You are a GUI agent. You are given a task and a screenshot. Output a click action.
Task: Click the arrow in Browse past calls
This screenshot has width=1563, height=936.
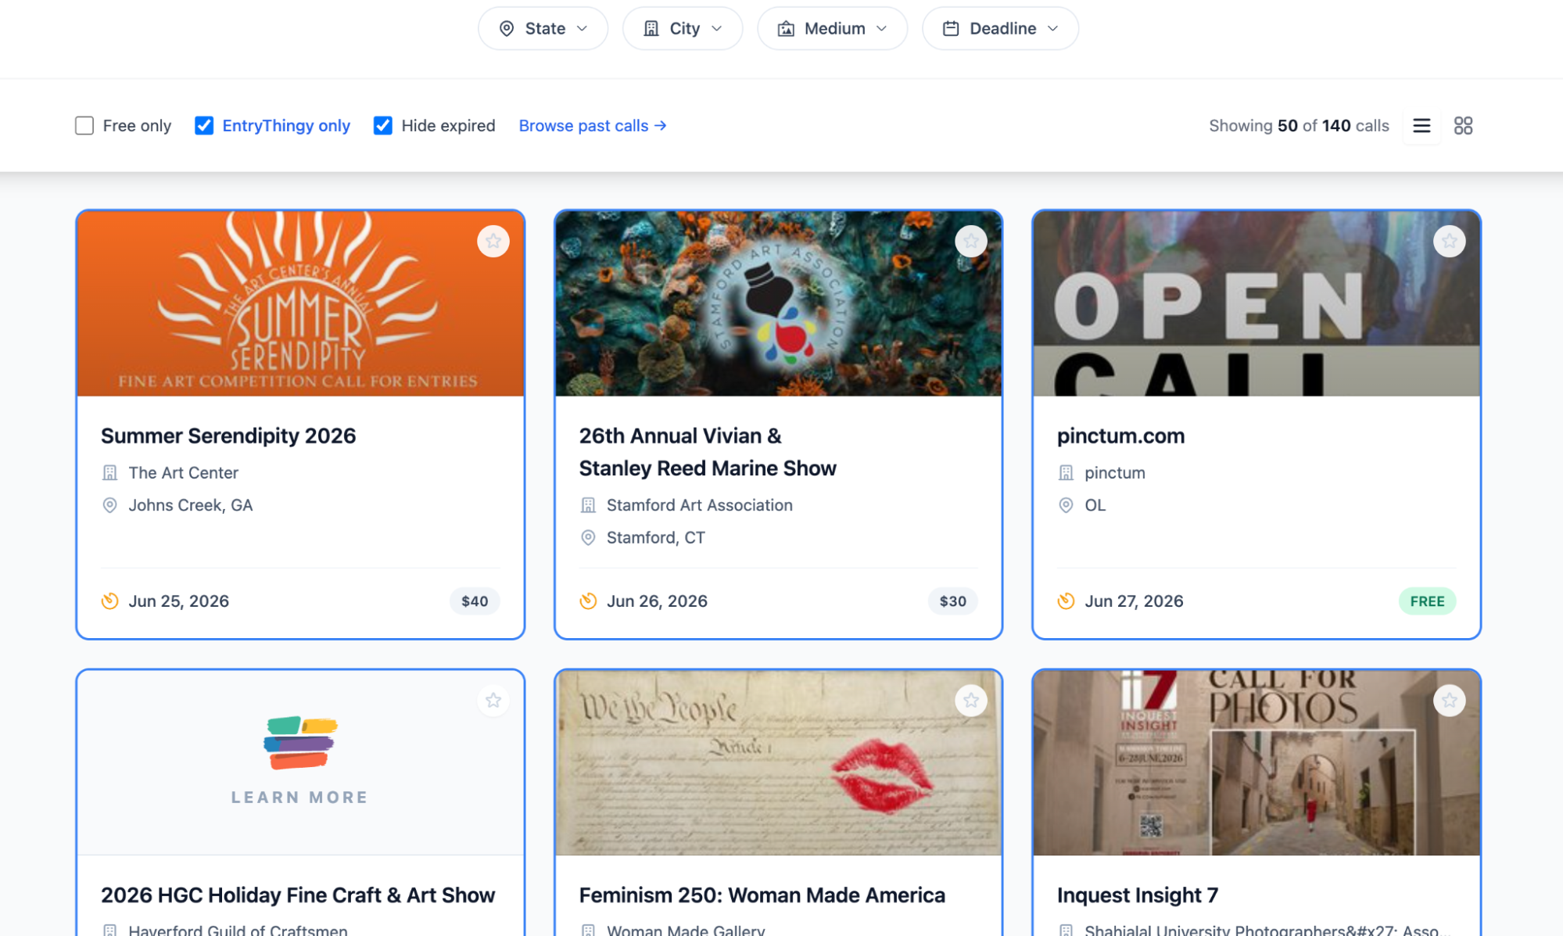tap(661, 126)
